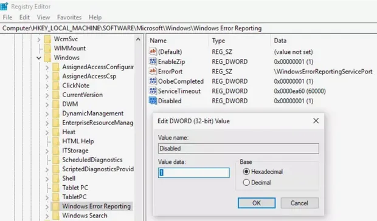
Task: Expand the DynamicManagement key arrow
Action: [47, 114]
